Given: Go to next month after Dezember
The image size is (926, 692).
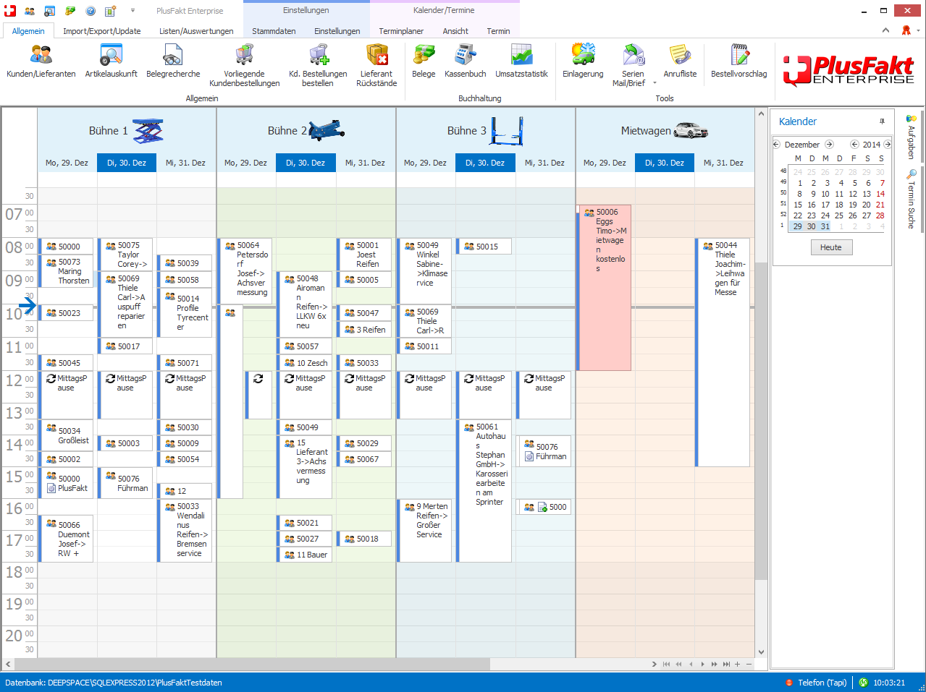Looking at the screenshot, I should tap(829, 145).
